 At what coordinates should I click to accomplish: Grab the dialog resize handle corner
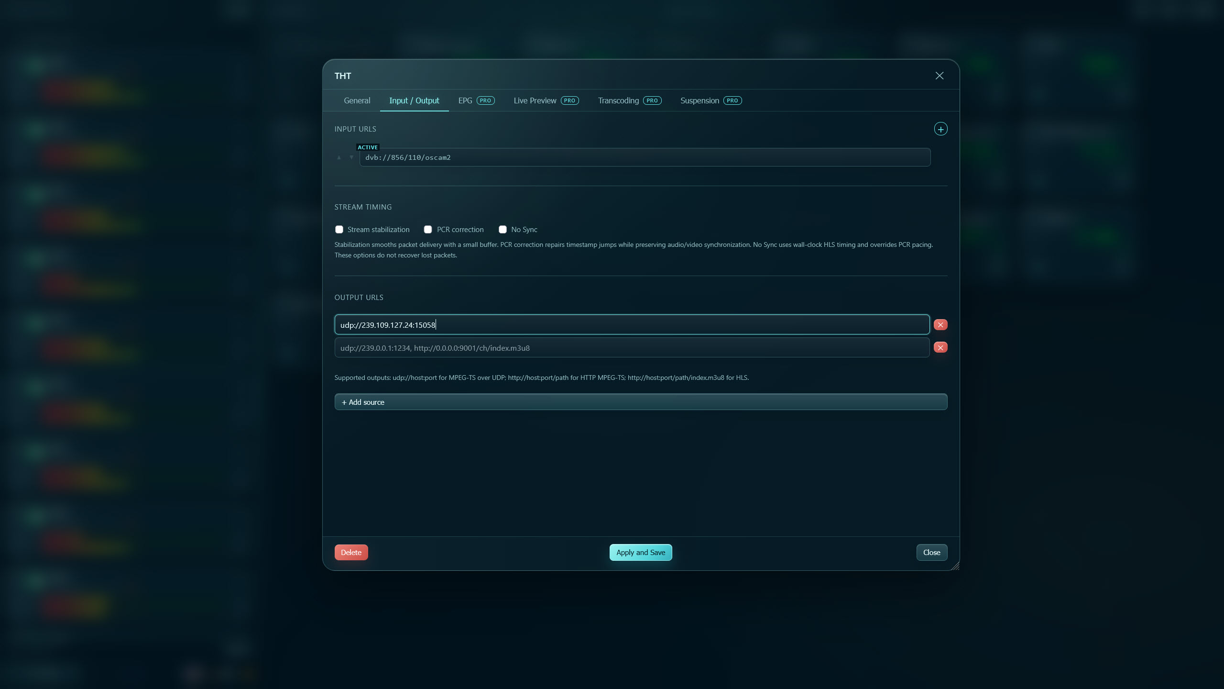(x=955, y=566)
